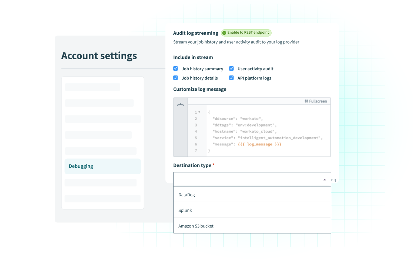
Task: Click the Destination type combo box
Action: pyautogui.click(x=252, y=179)
